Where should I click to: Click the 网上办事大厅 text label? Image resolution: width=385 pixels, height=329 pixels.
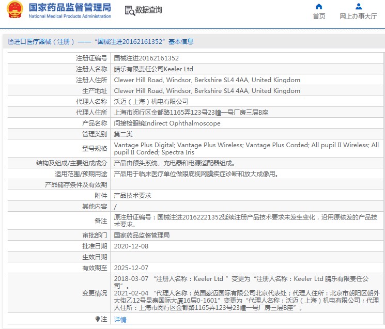click(358, 16)
